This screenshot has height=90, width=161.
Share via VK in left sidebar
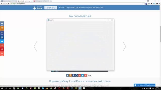point(2,24)
